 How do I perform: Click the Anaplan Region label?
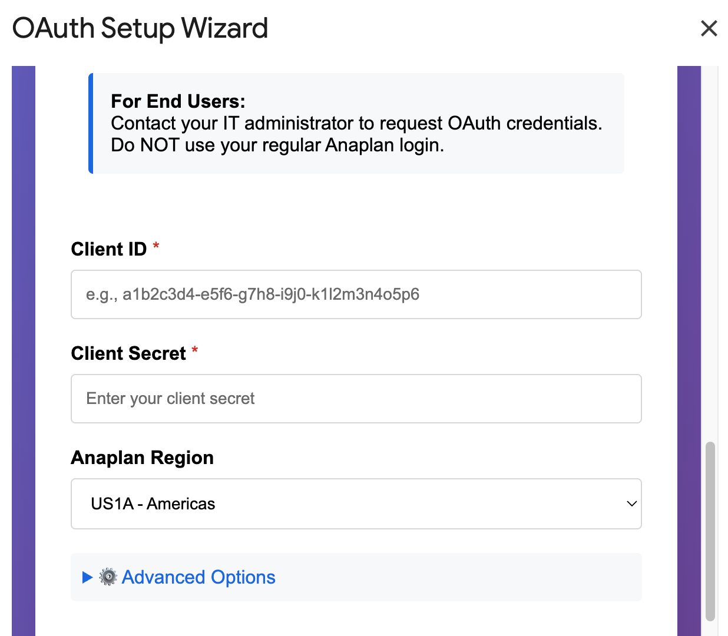pos(142,458)
